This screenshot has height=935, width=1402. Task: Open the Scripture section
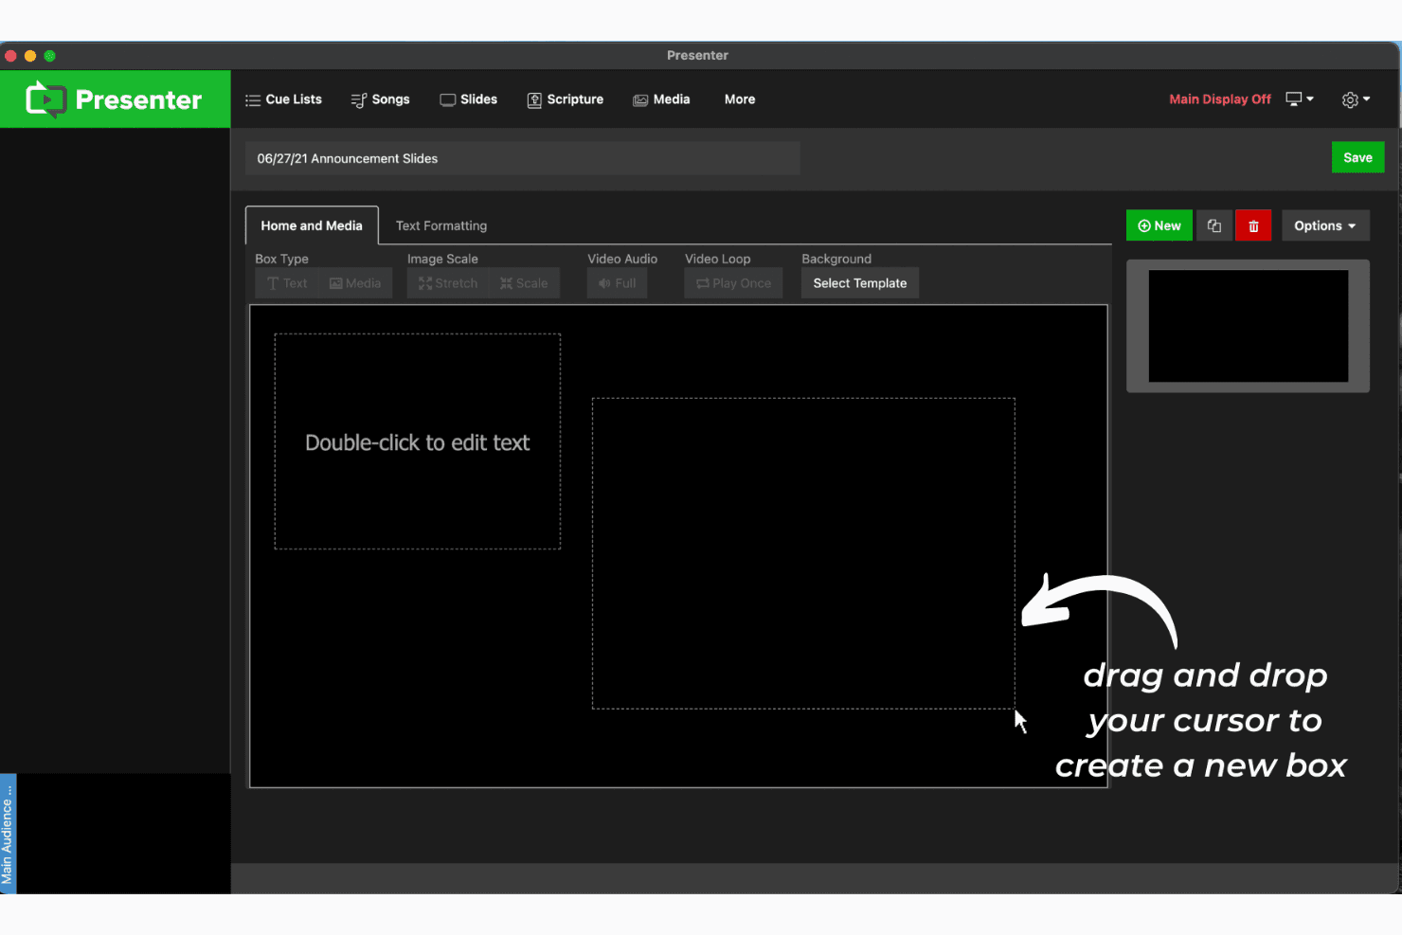point(565,99)
